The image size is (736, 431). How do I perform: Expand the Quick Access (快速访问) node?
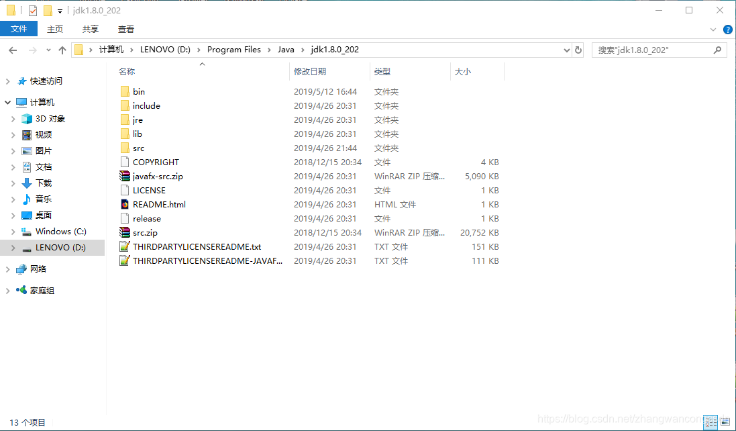point(7,81)
